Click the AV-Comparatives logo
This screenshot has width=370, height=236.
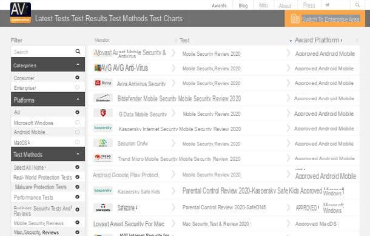pos(21,13)
